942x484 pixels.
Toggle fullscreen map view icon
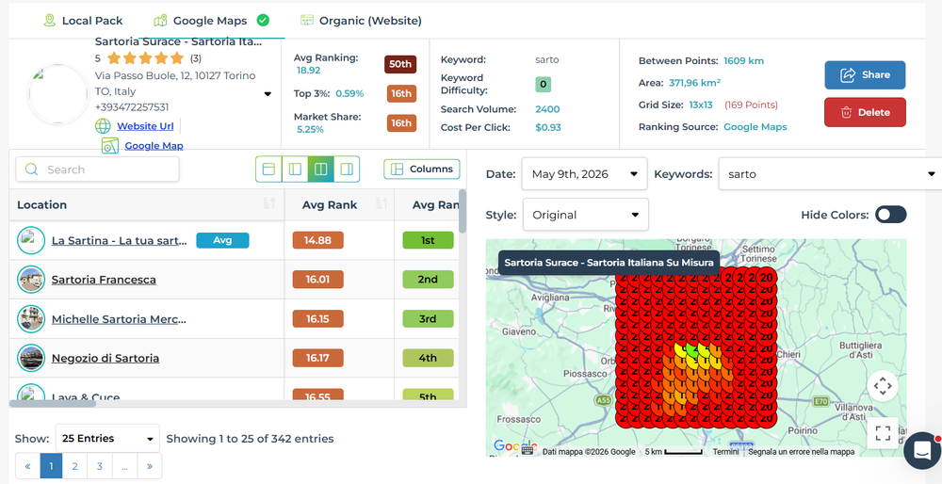click(x=883, y=433)
